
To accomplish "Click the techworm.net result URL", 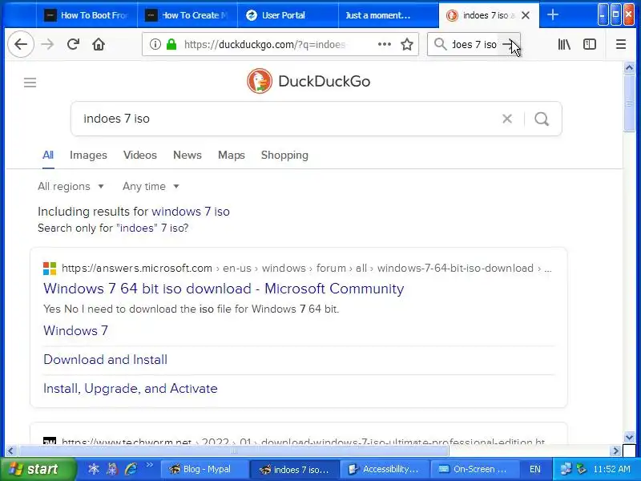I will pos(304,442).
